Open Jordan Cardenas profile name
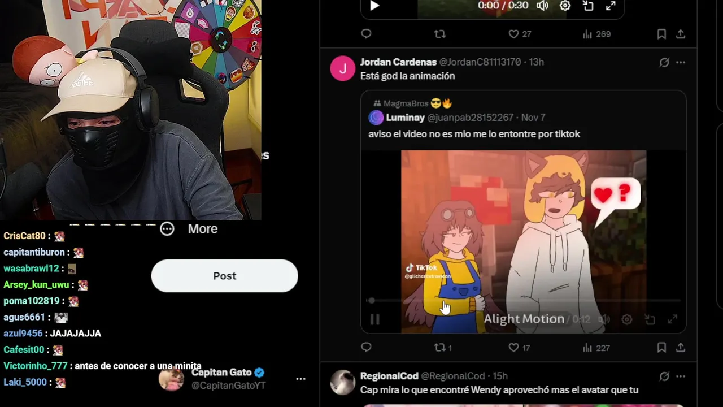 coord(398,62)
